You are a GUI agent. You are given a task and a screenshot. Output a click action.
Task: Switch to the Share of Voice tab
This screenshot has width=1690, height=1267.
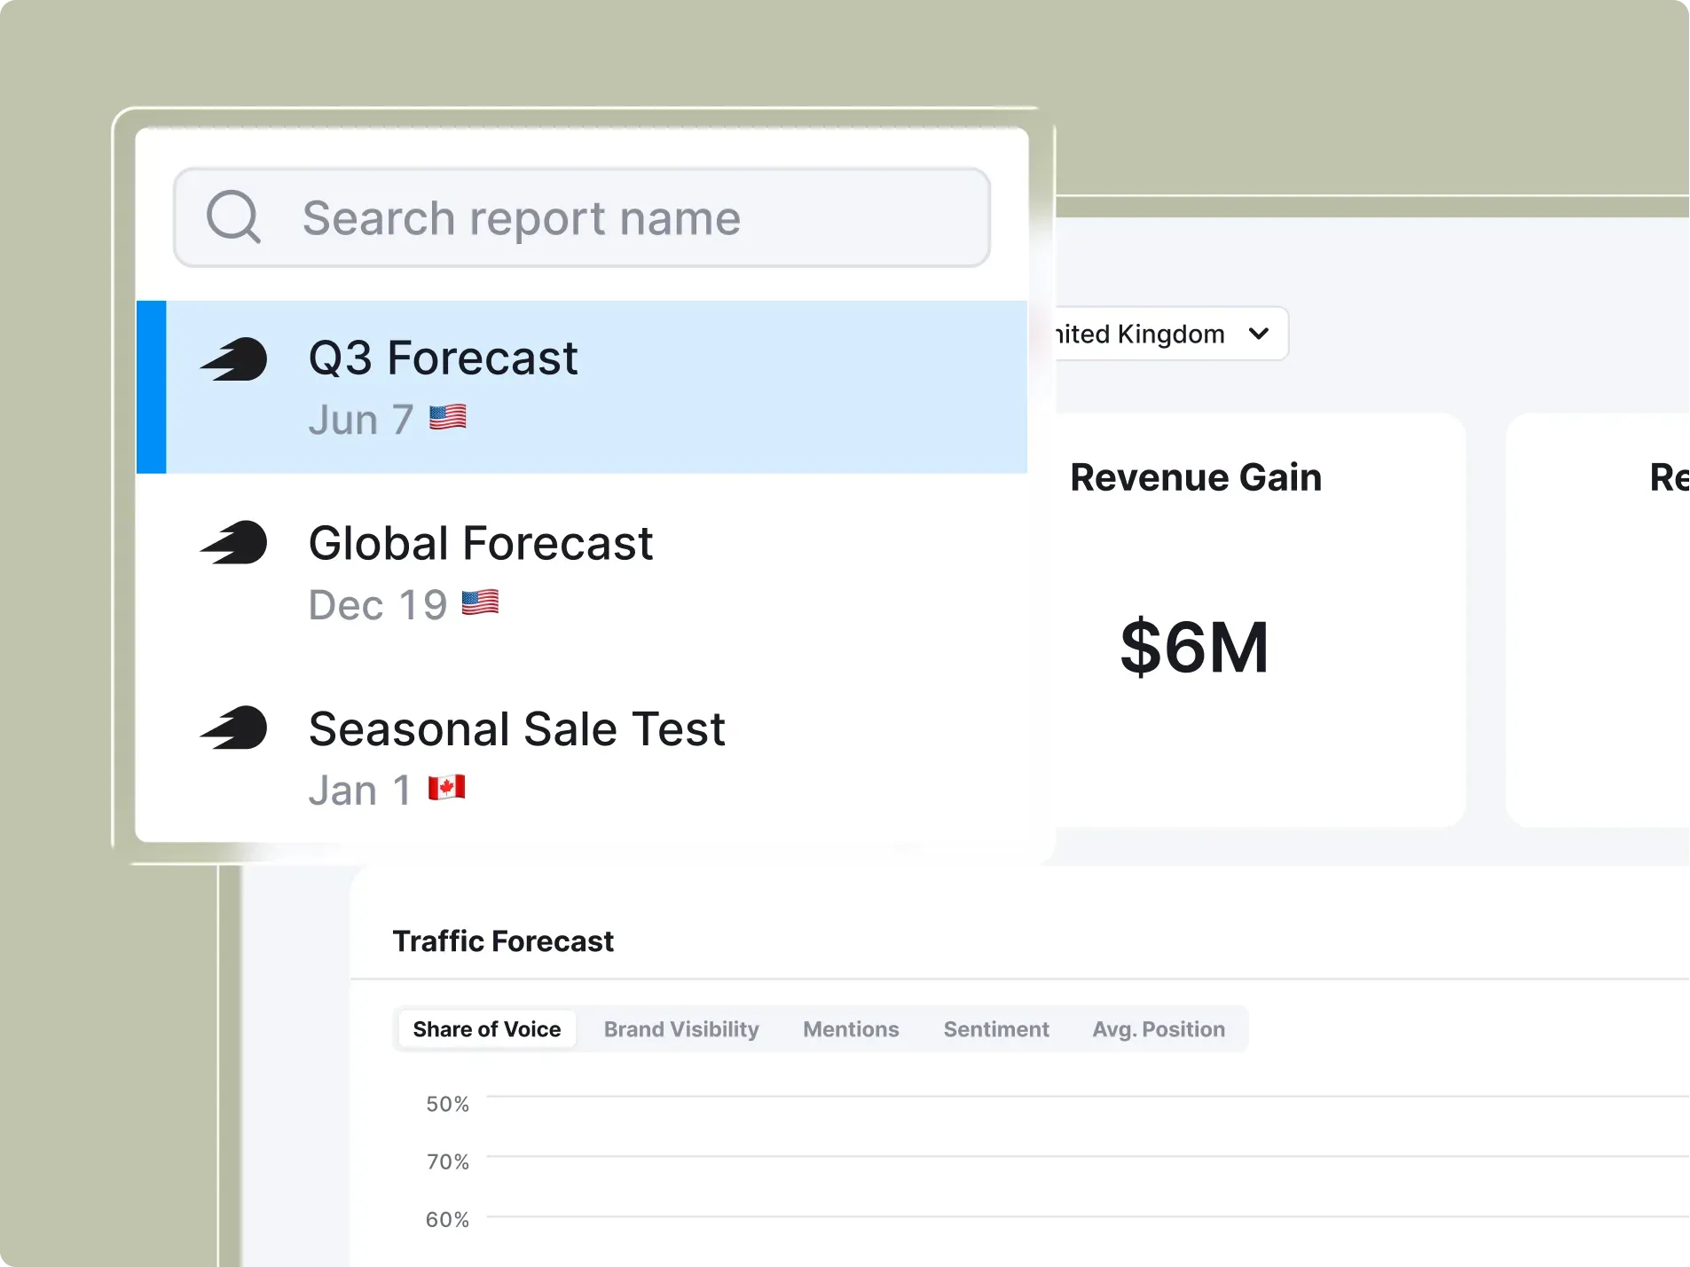point(487,1029)
